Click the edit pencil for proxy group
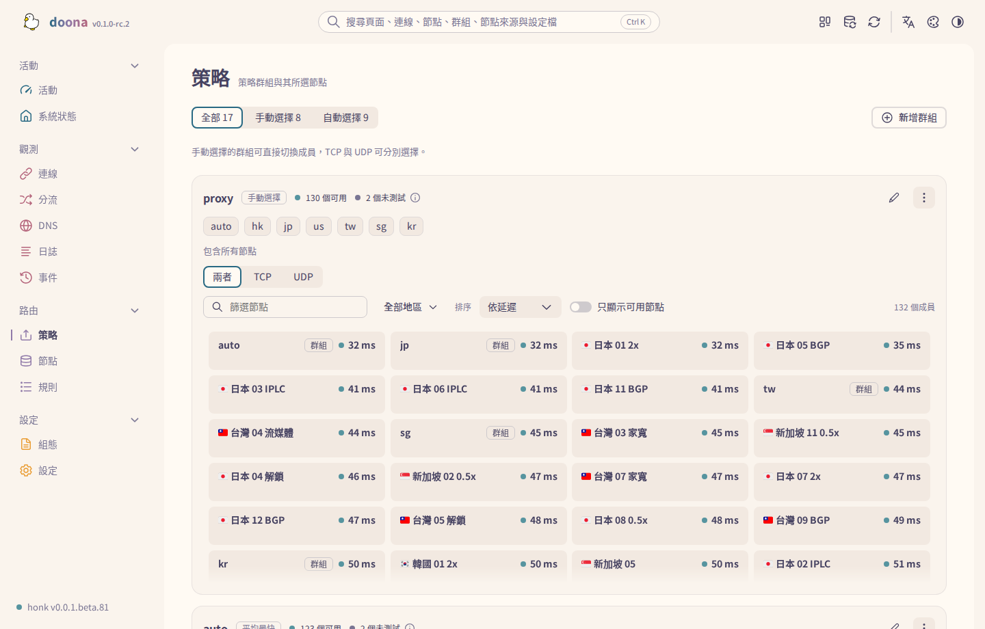Screen dimensions: 985x629 tap(894, 198)
